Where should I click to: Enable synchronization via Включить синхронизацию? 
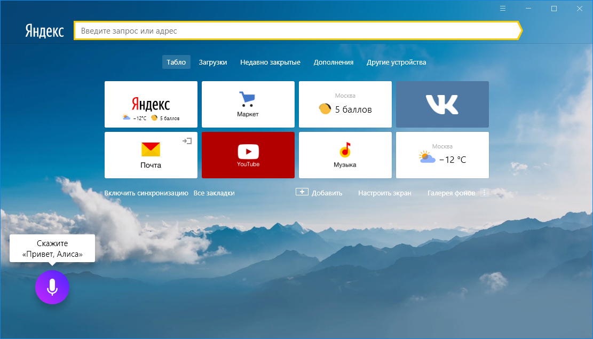[x=147, y=193]
